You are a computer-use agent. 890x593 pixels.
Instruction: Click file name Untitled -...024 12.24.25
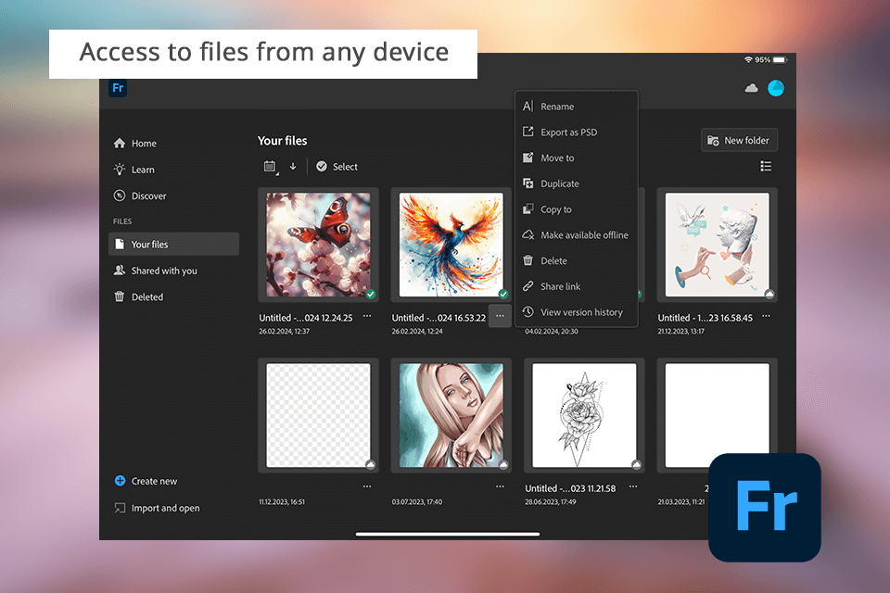(x=306, y=318)
